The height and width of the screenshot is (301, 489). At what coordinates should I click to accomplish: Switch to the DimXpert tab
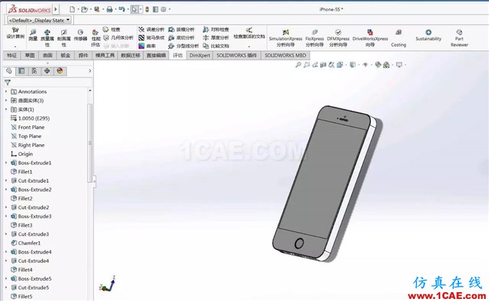[200, 55]
